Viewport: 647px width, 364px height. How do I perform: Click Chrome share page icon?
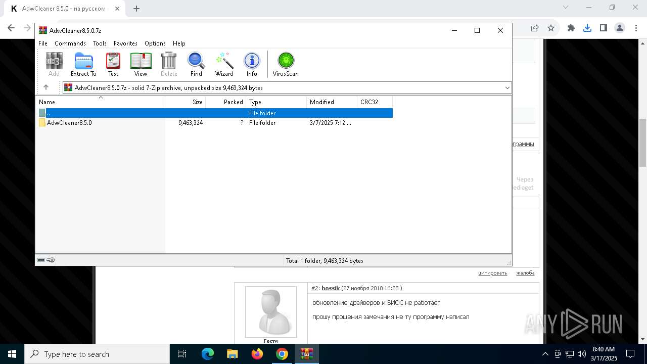click(535, 28)
